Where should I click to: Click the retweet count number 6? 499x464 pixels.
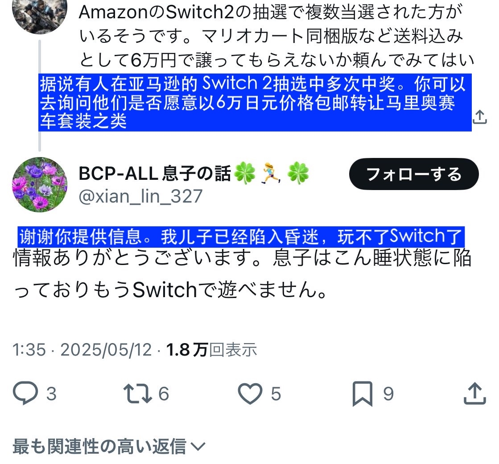click(164, 394)
